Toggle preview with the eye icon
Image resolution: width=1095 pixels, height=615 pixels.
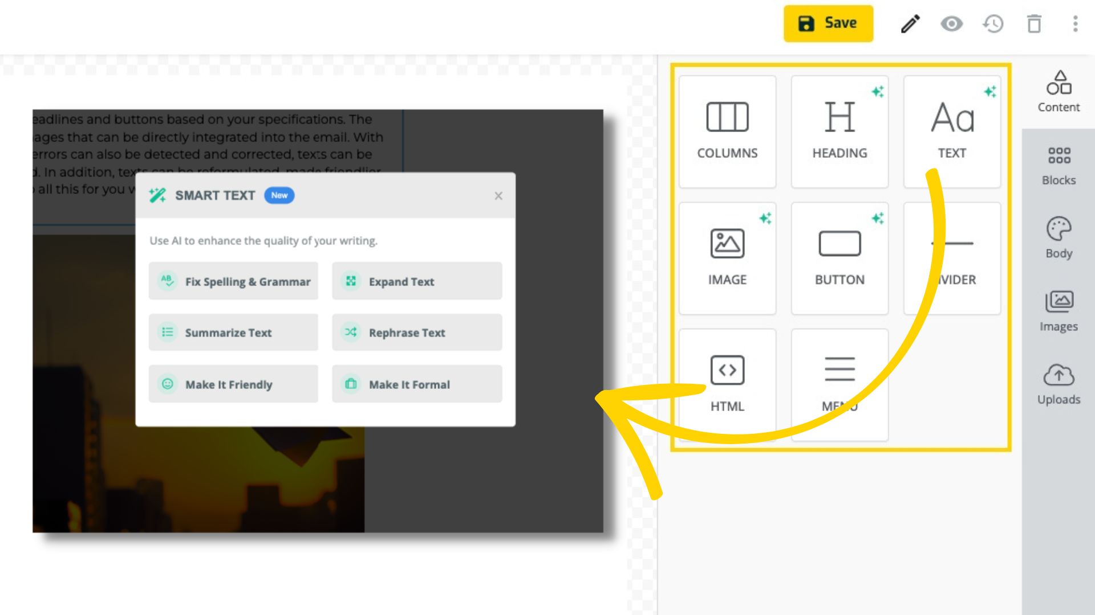(x=951, y=24)
